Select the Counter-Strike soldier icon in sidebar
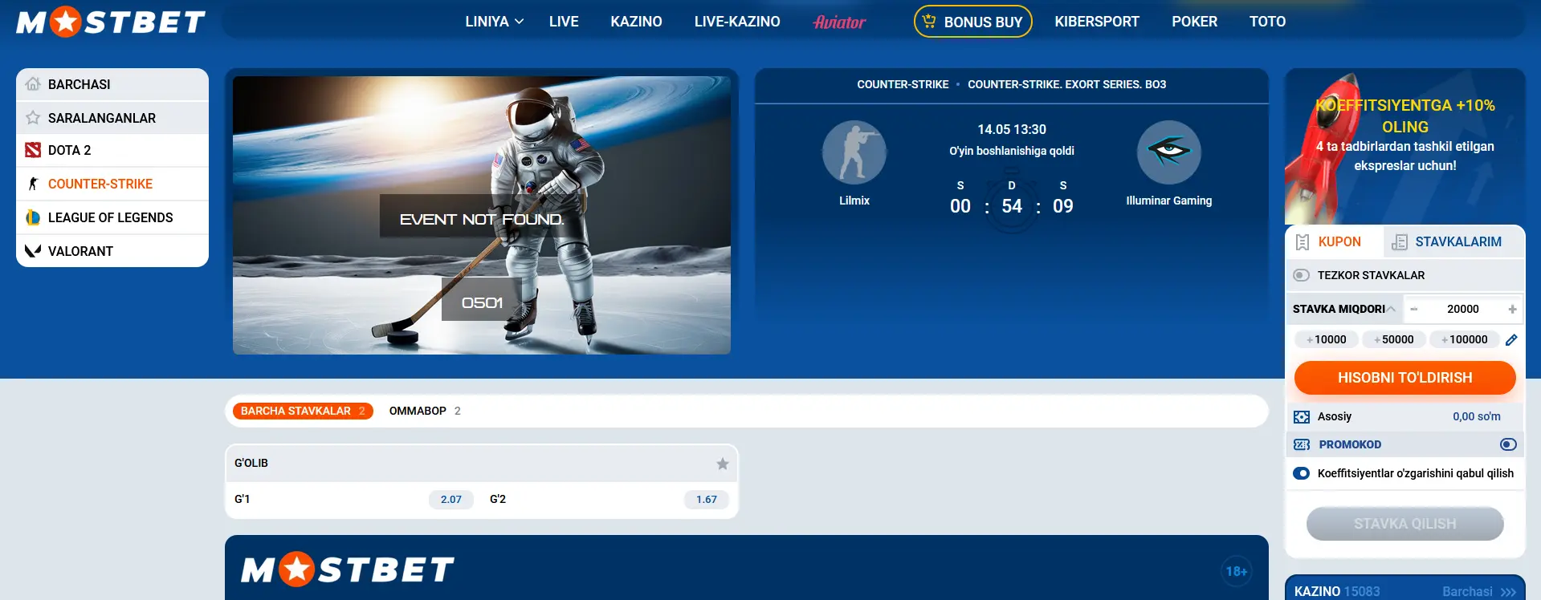The image size is (1541, 600). tap(33, 184)
